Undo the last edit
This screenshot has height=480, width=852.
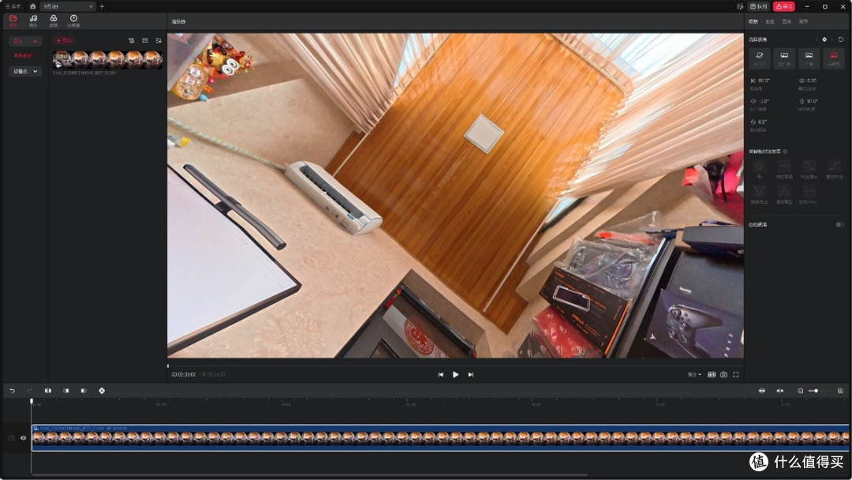click(x=12, y=391)
